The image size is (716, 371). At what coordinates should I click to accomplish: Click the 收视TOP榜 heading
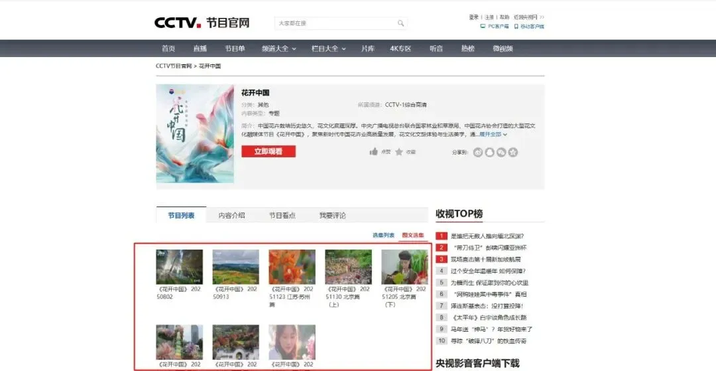click(459, 214)
